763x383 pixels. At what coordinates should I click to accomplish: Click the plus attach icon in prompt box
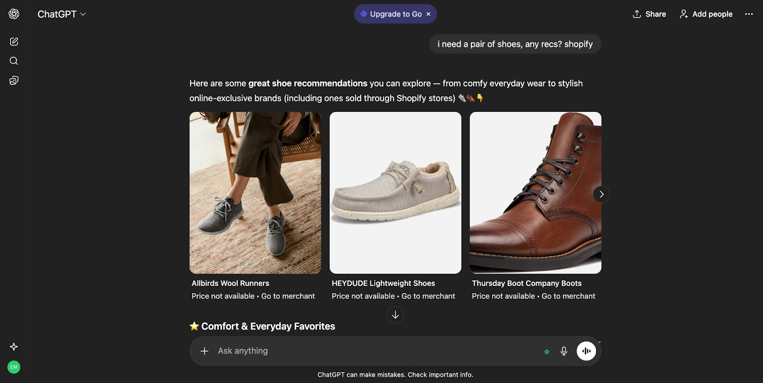(205, 351)
